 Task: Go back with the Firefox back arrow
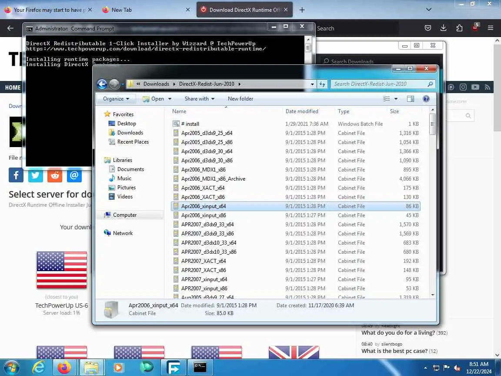coord(10,28)
